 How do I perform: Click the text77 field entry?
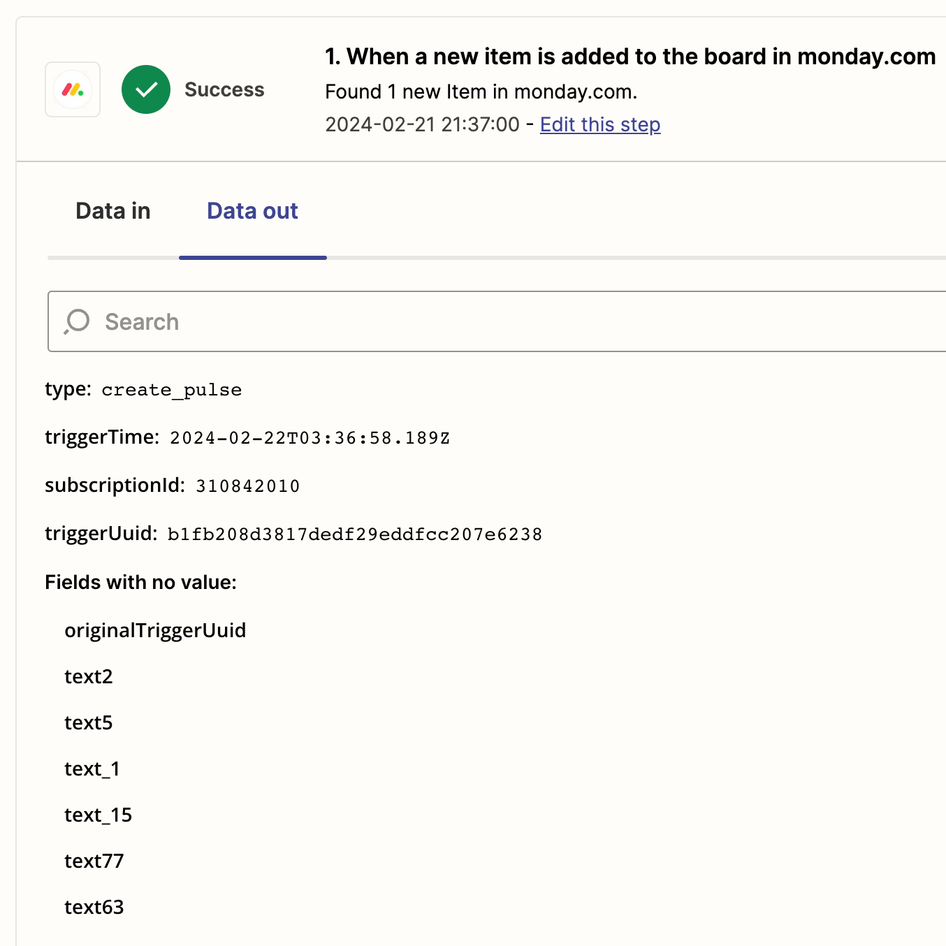[94, 861]
